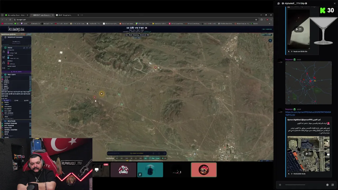This screenshot has width=338, height=190.
Task: Click the Kick logo
Action: (323, 11)
